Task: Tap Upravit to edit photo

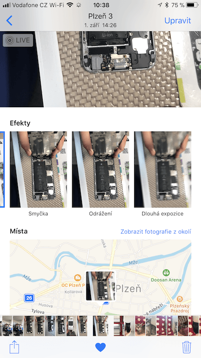Action: pos(177,20)
